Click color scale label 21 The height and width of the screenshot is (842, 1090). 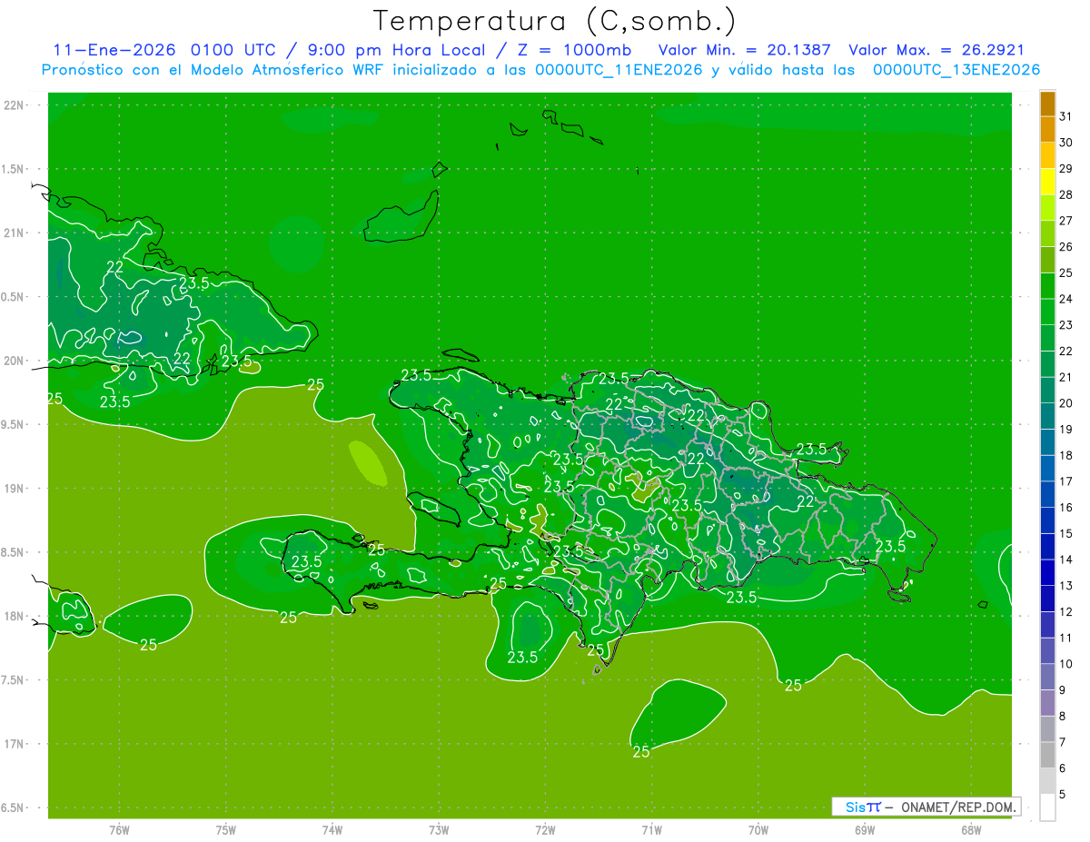pos(1065,377)
